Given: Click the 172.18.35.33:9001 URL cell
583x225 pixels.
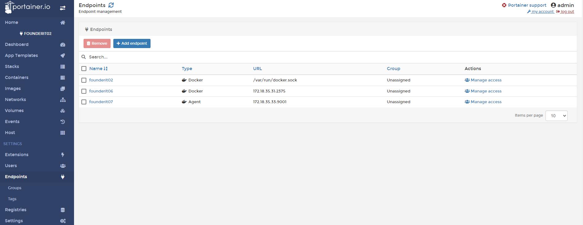Looking at the screenshot, I should click(270, 102).
